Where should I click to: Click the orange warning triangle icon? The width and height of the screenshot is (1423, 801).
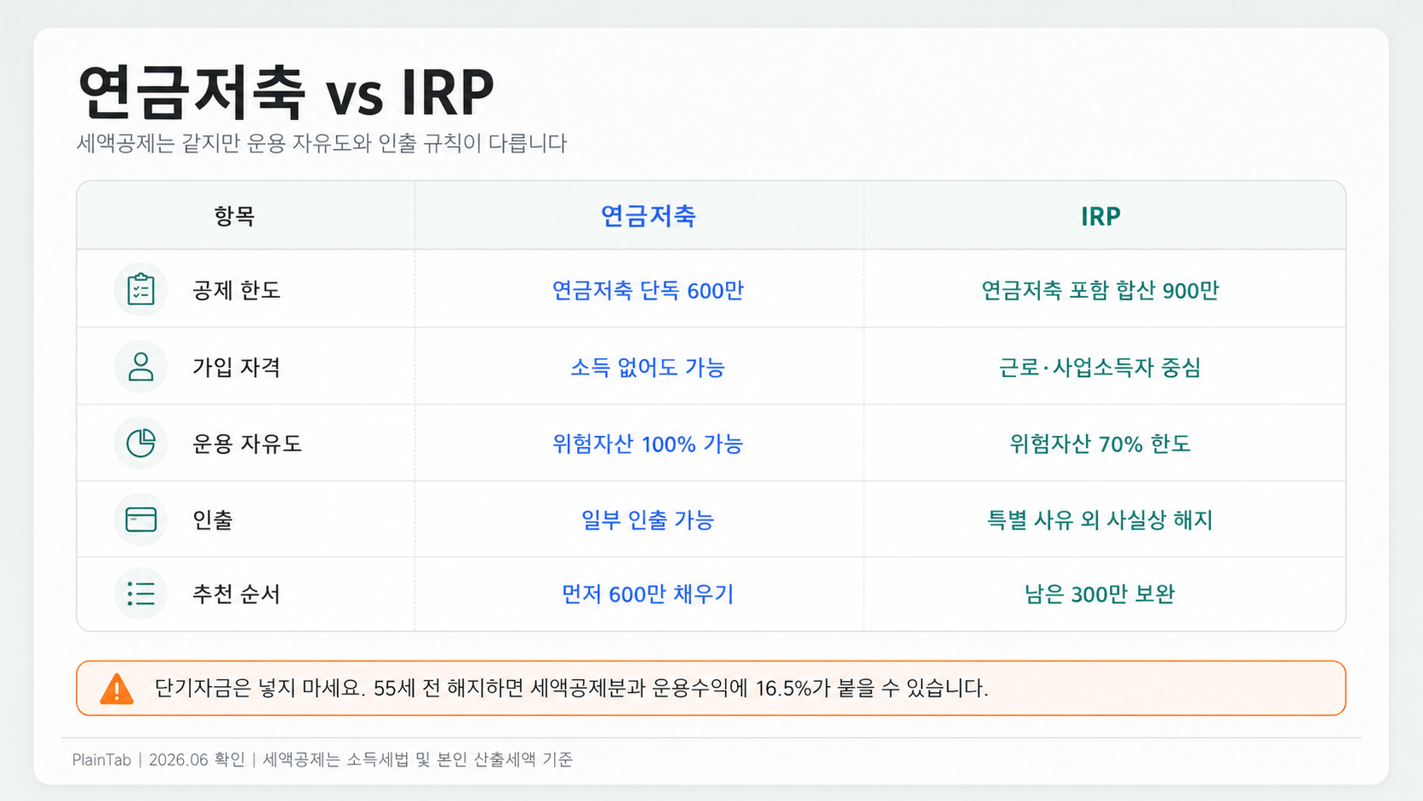coord(117,689)
